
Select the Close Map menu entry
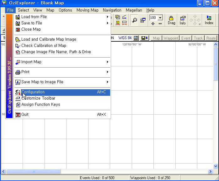pos(62,29)
